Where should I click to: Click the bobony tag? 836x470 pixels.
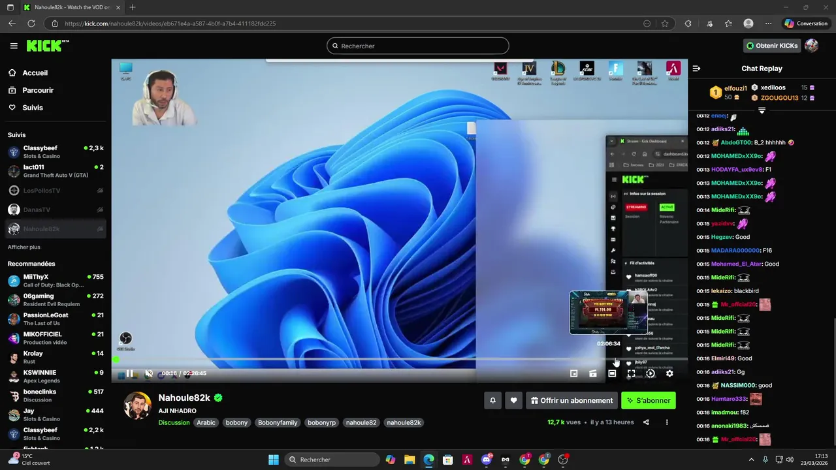pos(236,422)
